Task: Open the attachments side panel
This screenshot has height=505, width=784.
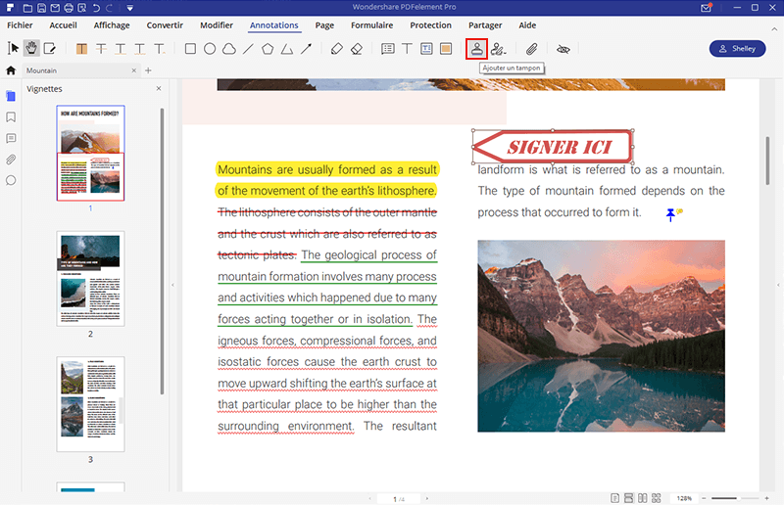Action: [11, 160]
